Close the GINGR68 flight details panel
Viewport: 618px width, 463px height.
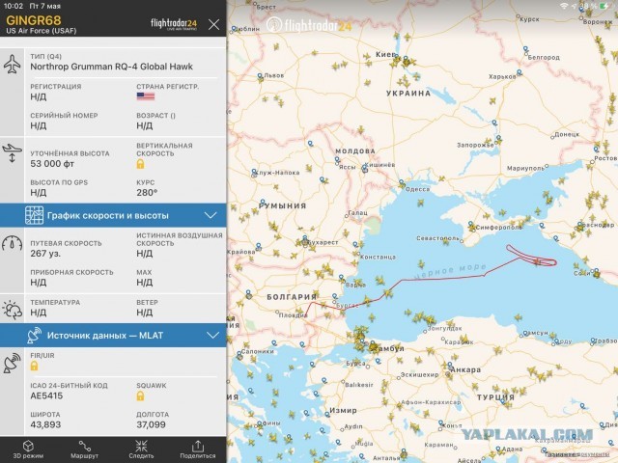coord(213,25)
